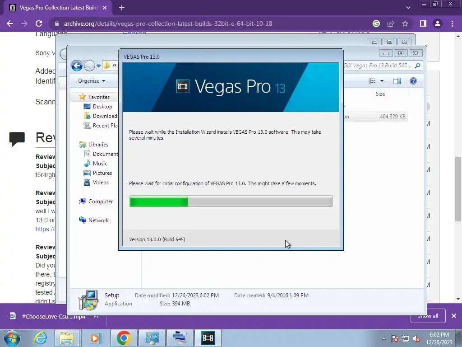Click Explorer's blue Back button

(77, 66)
